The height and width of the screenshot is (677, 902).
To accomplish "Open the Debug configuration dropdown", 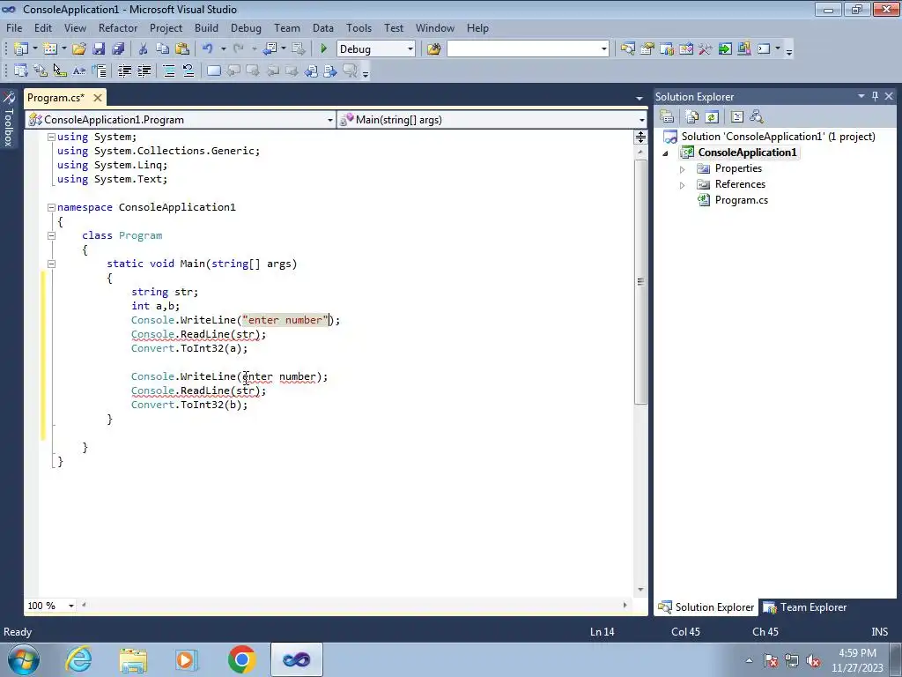I will pos(410,49).
